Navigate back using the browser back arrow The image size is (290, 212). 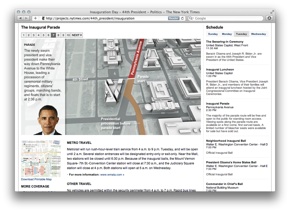tap(20, 18)
